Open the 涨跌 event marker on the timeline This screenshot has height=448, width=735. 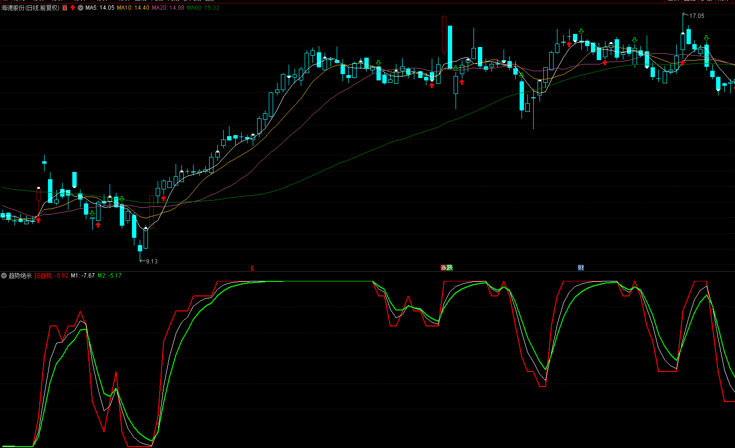coord(446,267)
